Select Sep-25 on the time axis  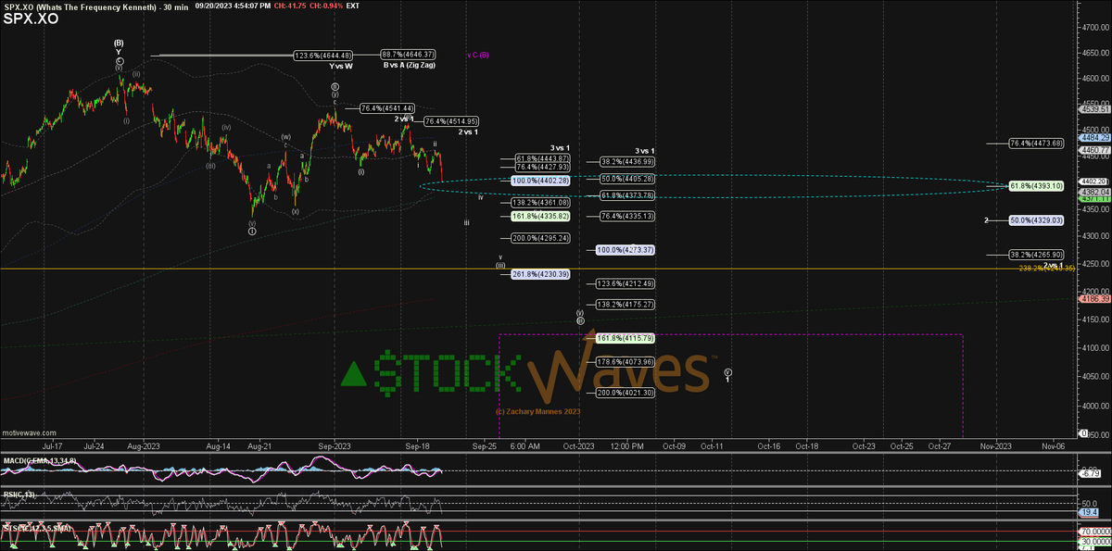tap(486, 445)
